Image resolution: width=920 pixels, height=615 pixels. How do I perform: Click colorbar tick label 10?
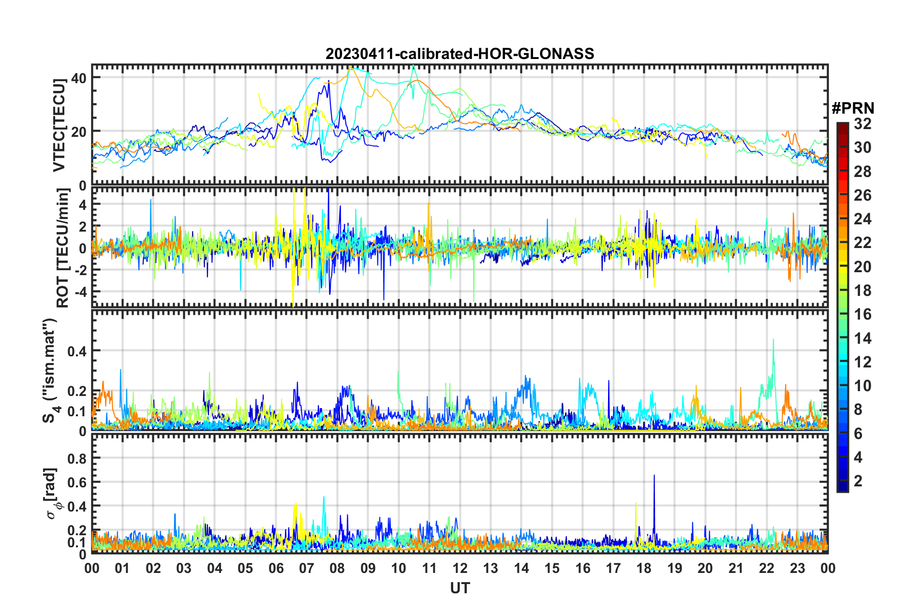862,386
